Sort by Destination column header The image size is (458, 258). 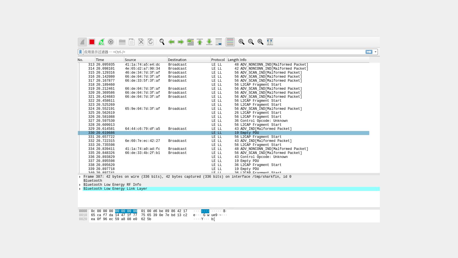point(189,60)
